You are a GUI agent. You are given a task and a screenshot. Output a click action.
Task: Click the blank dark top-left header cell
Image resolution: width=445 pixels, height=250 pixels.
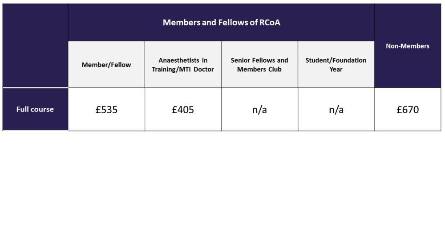click(35, 45)
